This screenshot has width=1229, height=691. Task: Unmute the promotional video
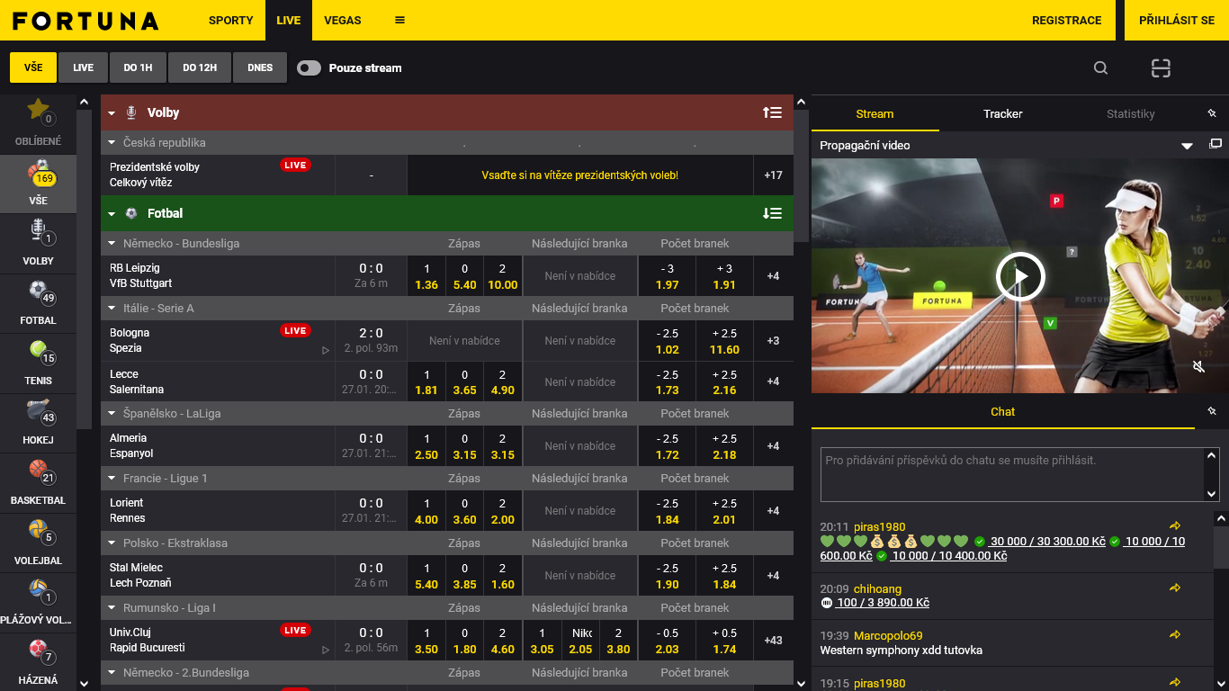(x=1198, y=366)
